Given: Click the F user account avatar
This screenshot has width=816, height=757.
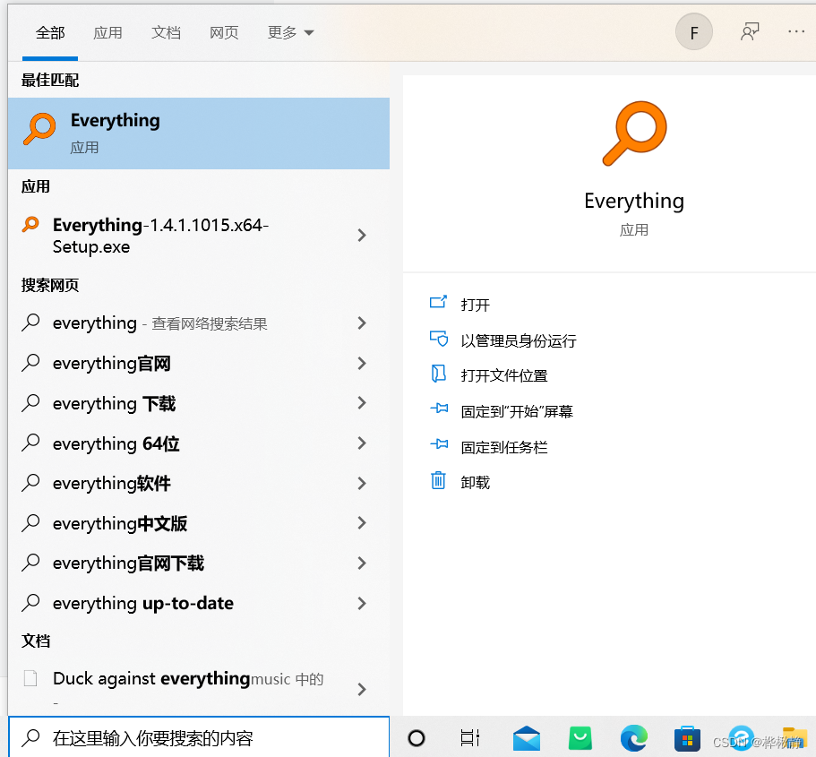Looking at the screenshot, I should 693,32.
